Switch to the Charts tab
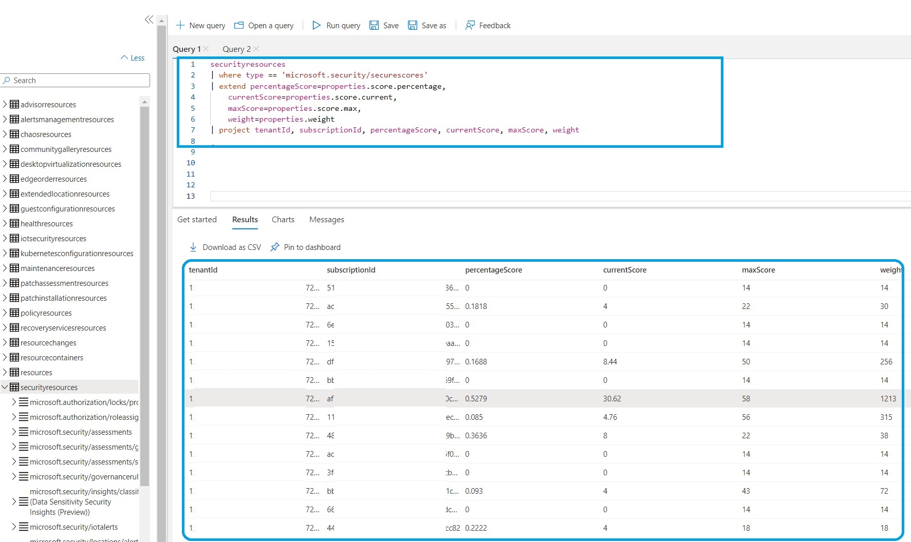Viewport: 911px width, 542px height. coord(283,219)
